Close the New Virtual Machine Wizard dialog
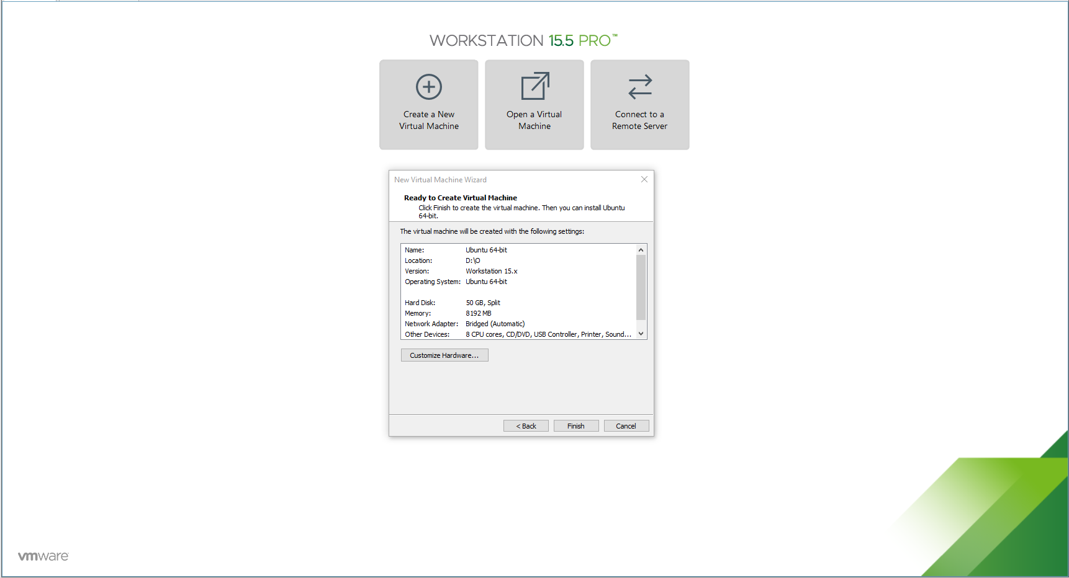Screen dimensions: 1069x578 644,179
